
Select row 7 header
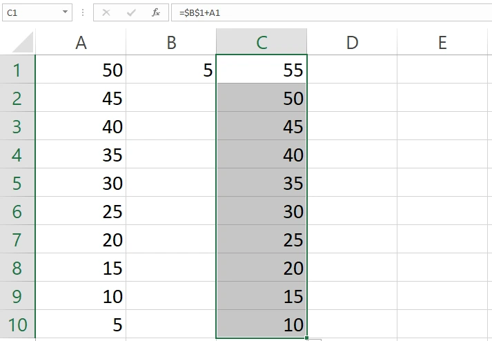[x=17, y=239]
